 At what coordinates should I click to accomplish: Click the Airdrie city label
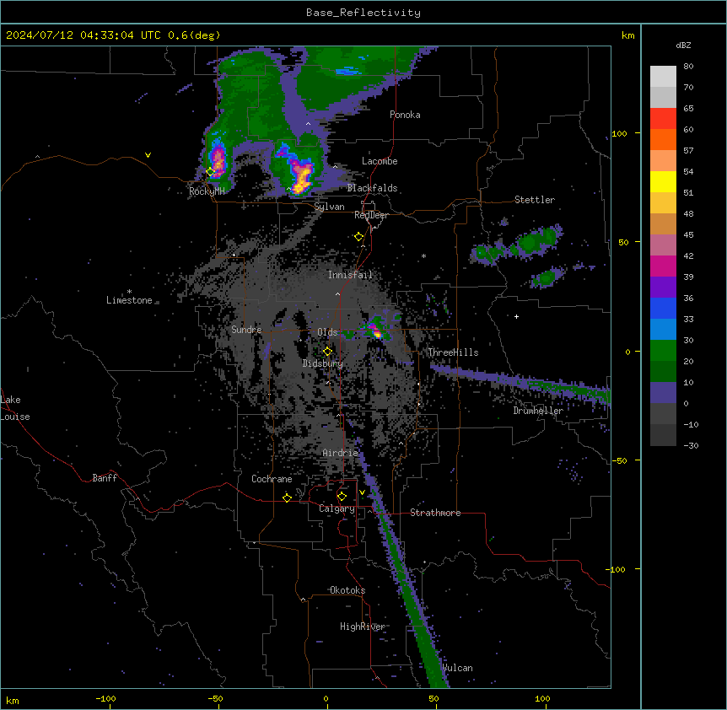click(x=340, y=453)
